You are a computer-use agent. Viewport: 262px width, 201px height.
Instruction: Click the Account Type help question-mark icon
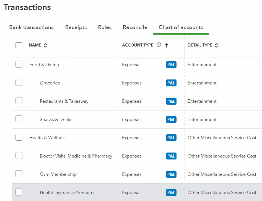pyautogui.click(x=159, y=45)
